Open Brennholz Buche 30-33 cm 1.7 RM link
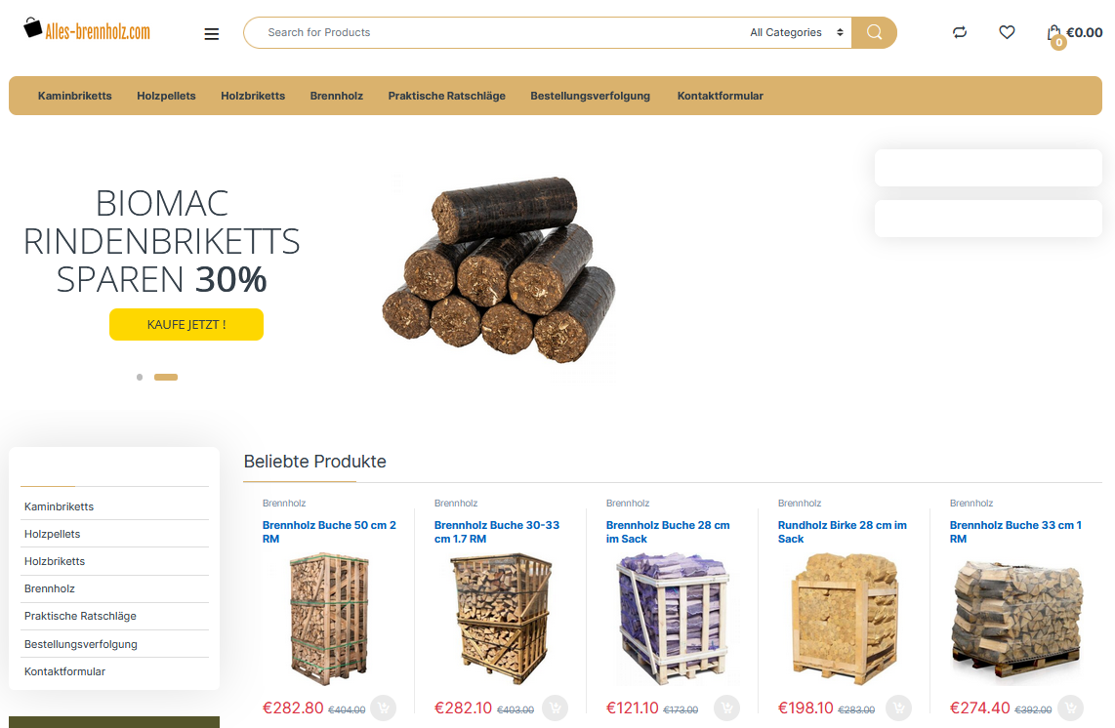The width and height of the screenshot is (1115, 728). point(496,532)
